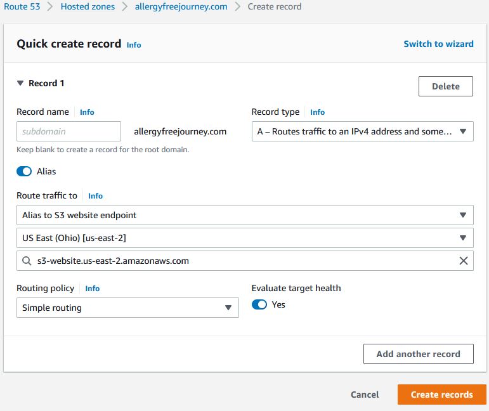Screen dimensions: 489x411
Task: Expand the Alias to S3 website endpoint dropdown
Action: 245,215
